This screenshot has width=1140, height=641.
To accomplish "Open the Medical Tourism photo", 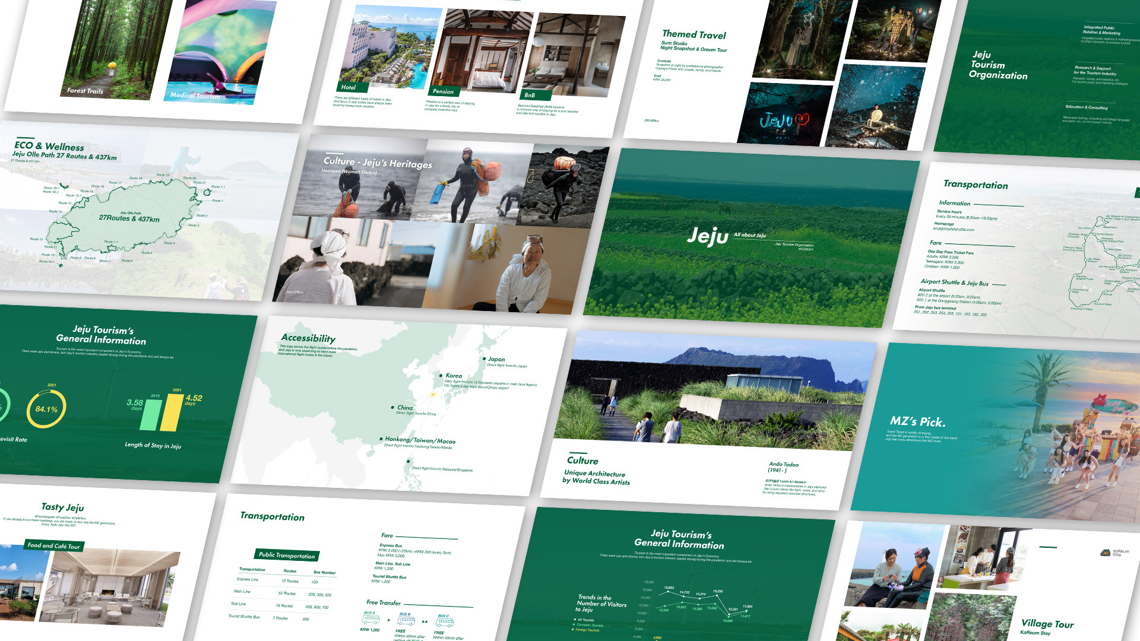I will click(220, 50).
